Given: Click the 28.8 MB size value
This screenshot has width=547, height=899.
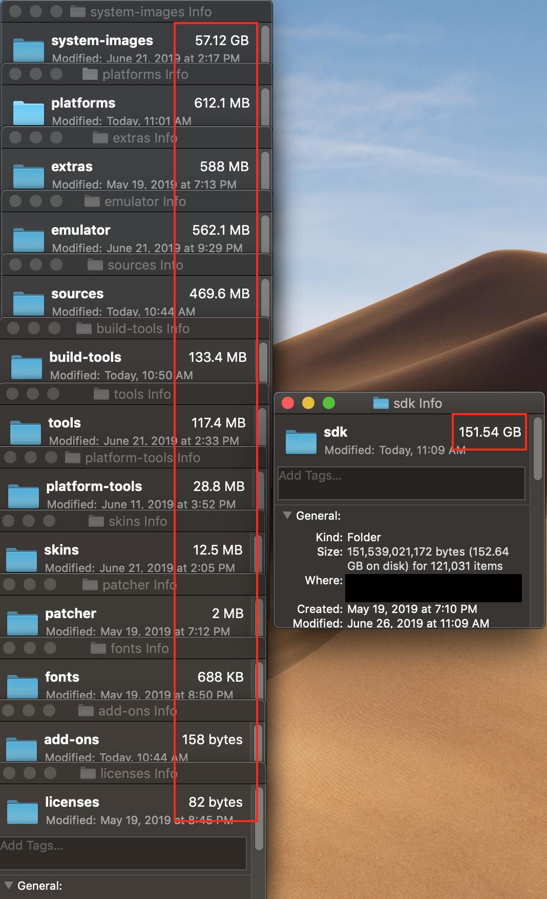Looking at the screenshot, I should click(x=219, y=486).
